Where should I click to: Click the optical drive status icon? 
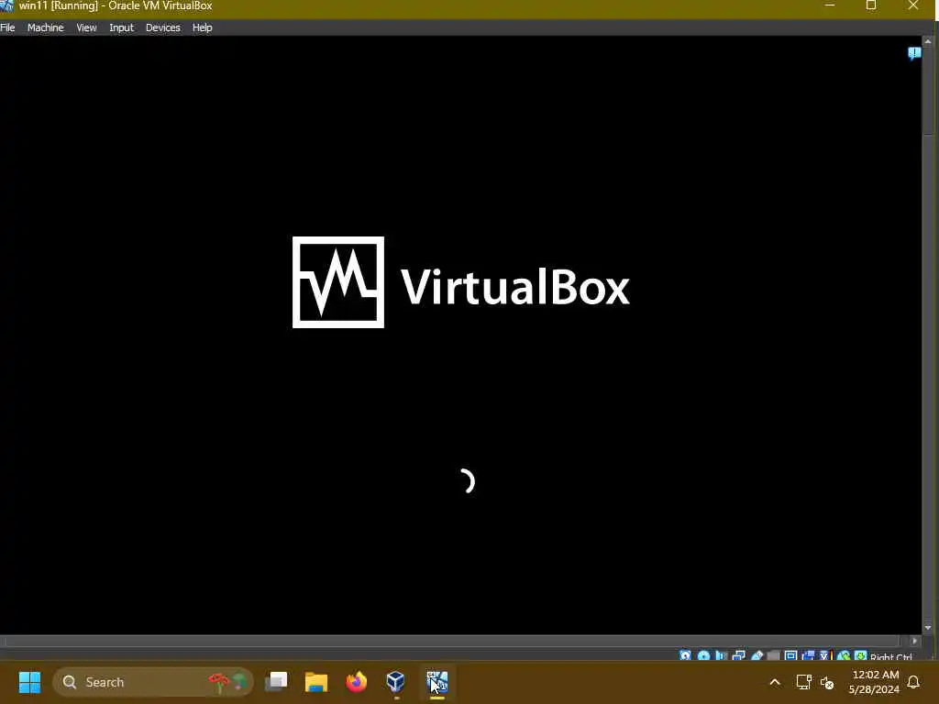point(703,656)
